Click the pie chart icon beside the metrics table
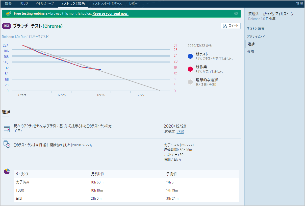This screenshot has width=305, height=206. [x=7, y=171]
